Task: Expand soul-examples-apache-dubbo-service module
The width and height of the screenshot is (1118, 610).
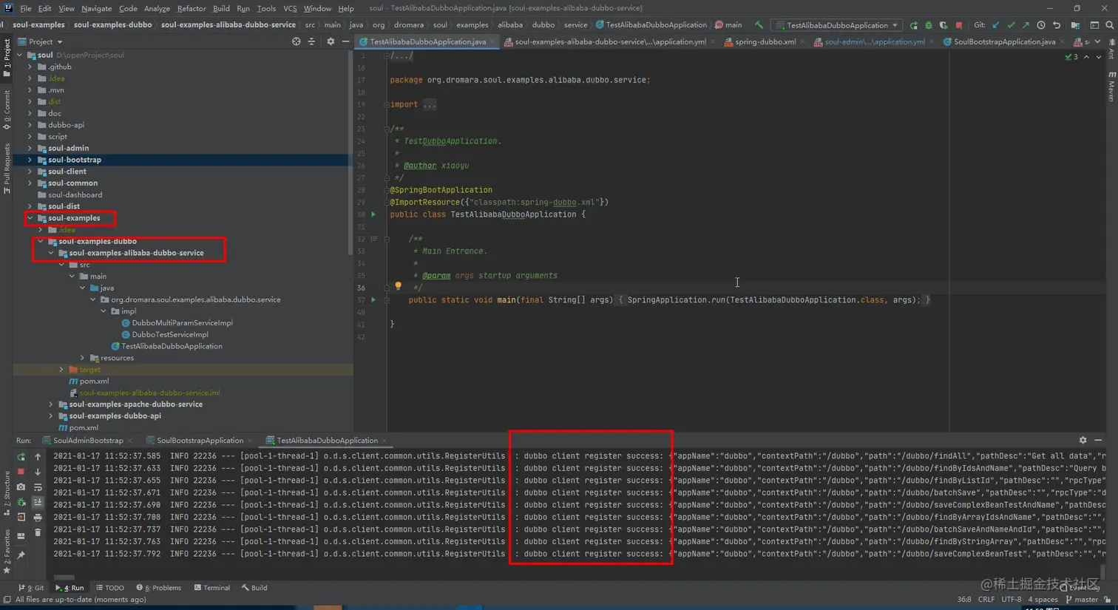Action: point(51,404)
